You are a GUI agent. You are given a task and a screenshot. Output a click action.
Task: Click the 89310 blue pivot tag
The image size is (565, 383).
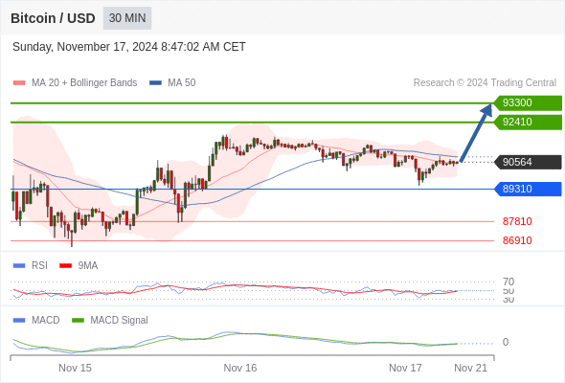(528, 189)
